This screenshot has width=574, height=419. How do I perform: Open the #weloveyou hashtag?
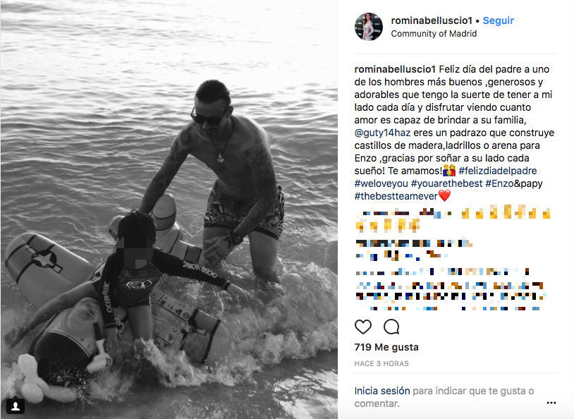click(x=381, y=183)
